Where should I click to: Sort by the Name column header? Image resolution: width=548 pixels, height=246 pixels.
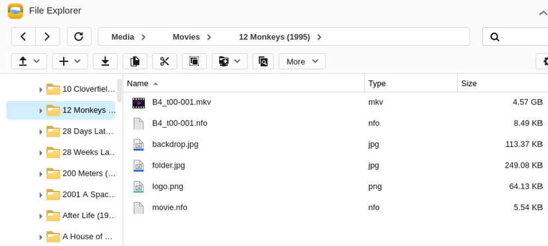pos(244,83)
